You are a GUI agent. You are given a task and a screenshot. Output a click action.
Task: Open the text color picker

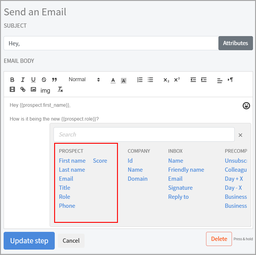(113, 80)
